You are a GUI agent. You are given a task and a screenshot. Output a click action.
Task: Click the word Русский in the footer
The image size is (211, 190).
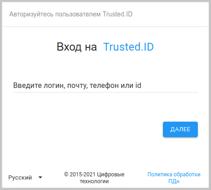(20, 178)
